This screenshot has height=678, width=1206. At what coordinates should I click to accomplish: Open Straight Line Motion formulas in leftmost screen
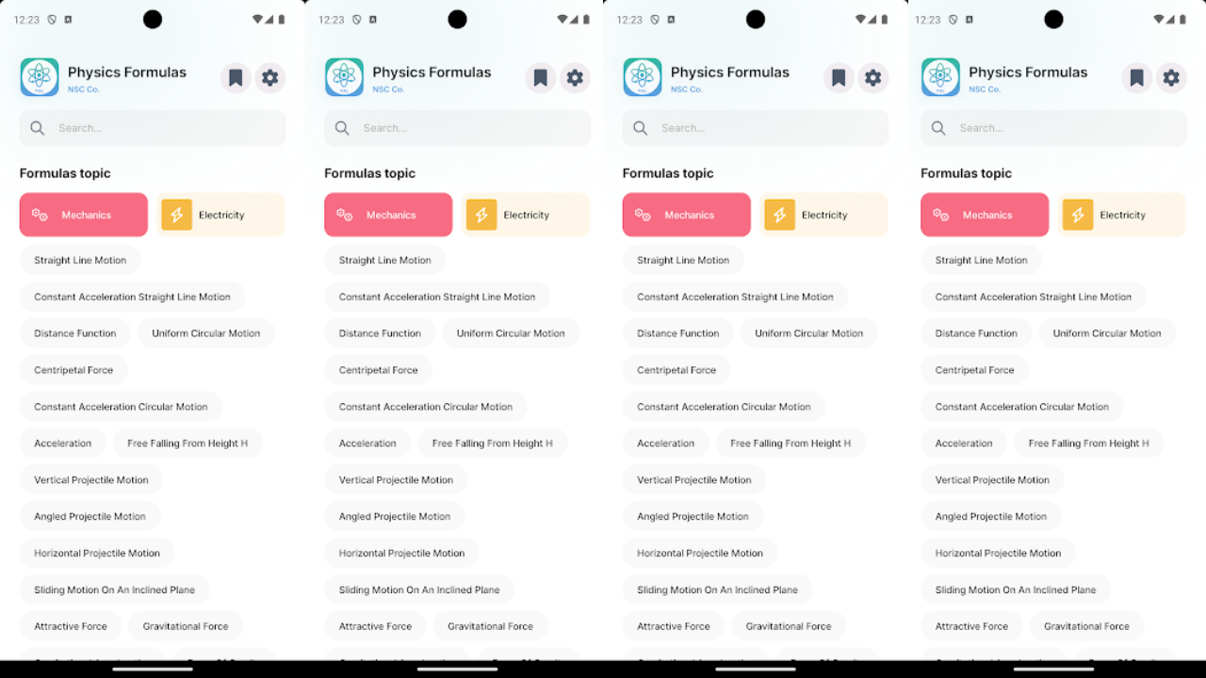pos(80,260)
